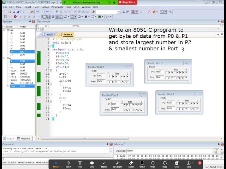Click the Start/Stop Debug Session magnifier icon
The image size is (226, 169).
[134, 12]
